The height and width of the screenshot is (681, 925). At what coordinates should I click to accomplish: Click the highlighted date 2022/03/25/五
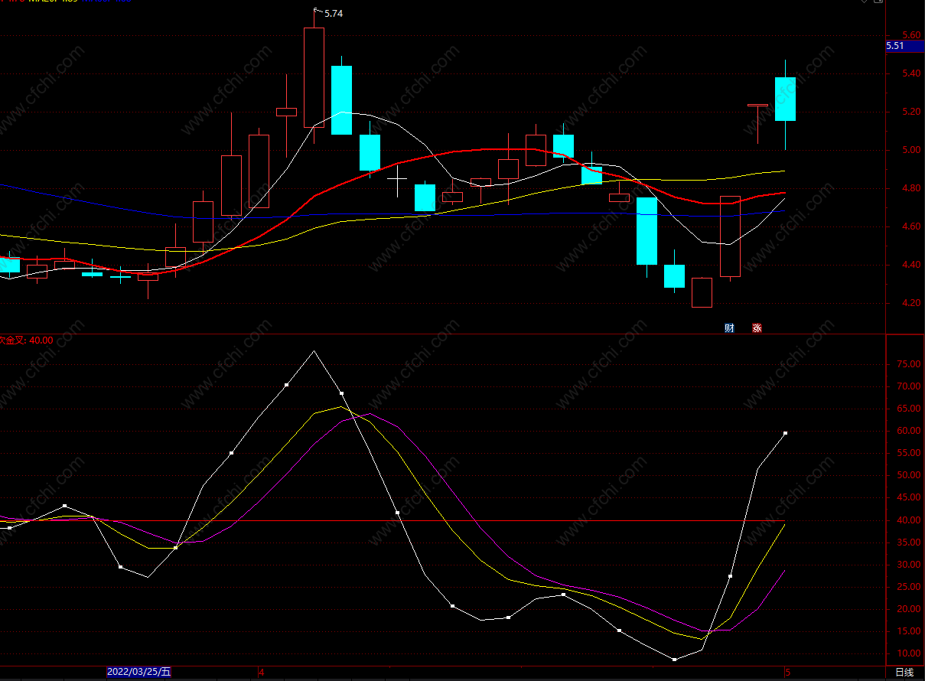(x=139, y=673)
